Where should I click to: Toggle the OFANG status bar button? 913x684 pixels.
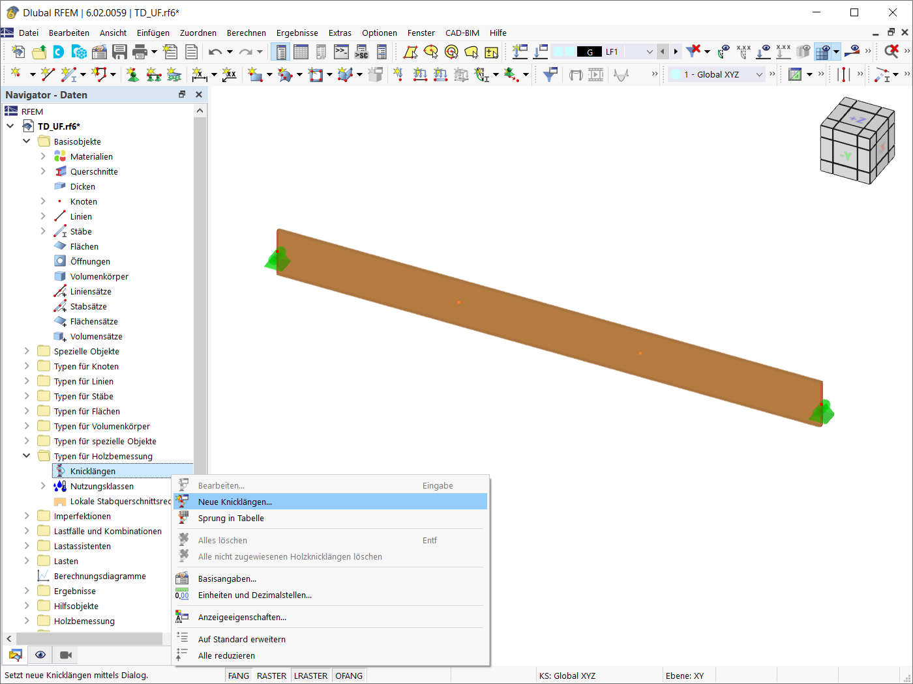pyautogui.click(x=349, y=676)
